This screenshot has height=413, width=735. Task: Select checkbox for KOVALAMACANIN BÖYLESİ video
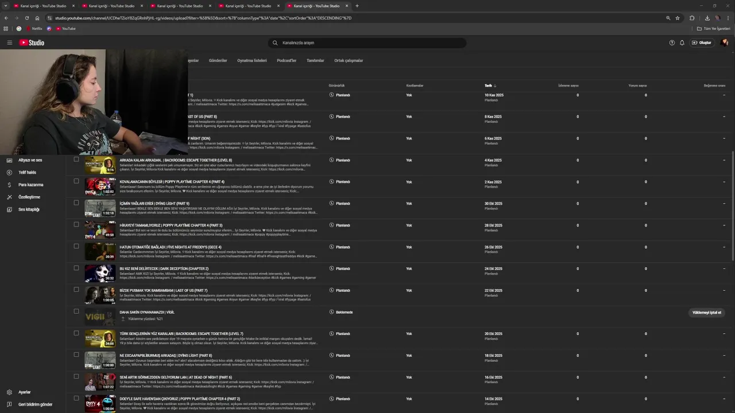click(76, 181)
